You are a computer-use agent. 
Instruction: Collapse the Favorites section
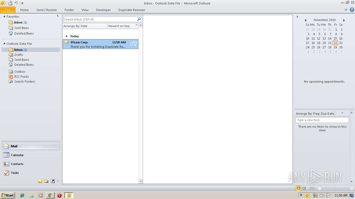[4, 17]
